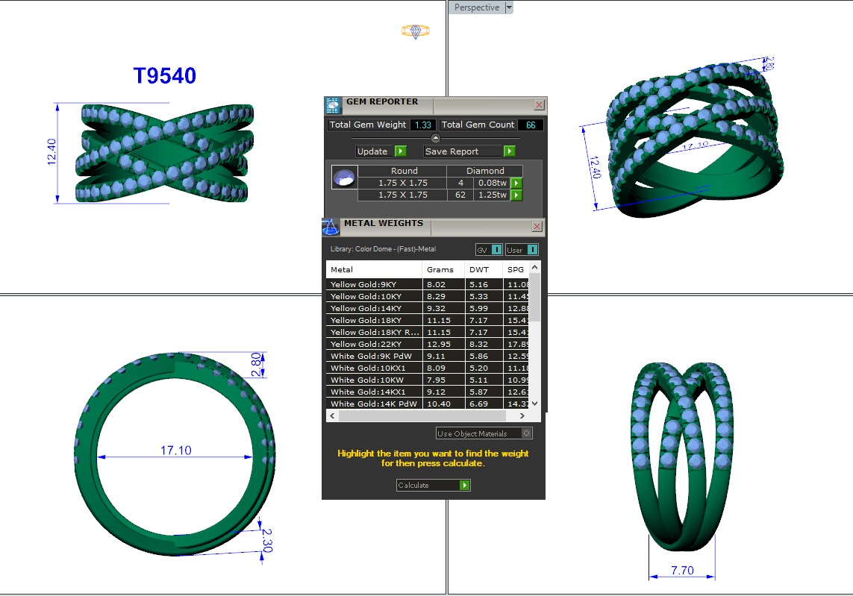Close the Metal Weights panel

coord(537,227)
